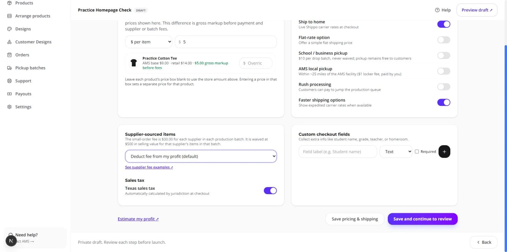The image size is (507, 252).
Task: Click the Custom checkout fields heading
Action: [x=324, y=134]
